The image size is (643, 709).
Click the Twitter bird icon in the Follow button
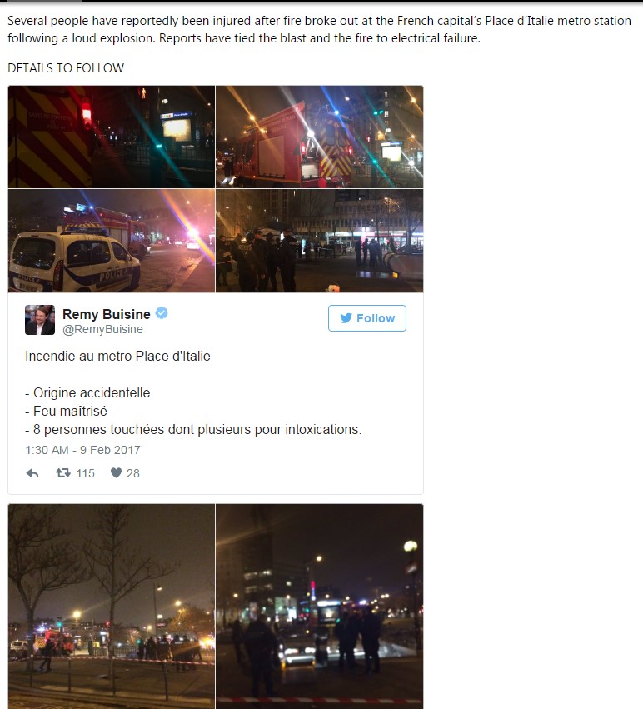click(346, 318)
